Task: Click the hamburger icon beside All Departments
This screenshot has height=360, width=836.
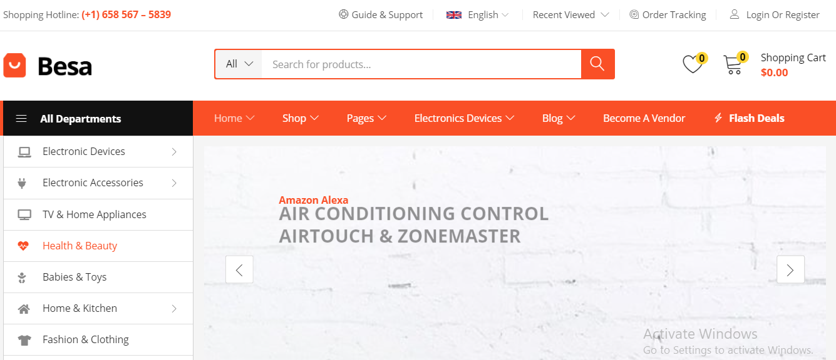Action: (x=21, y=118)
